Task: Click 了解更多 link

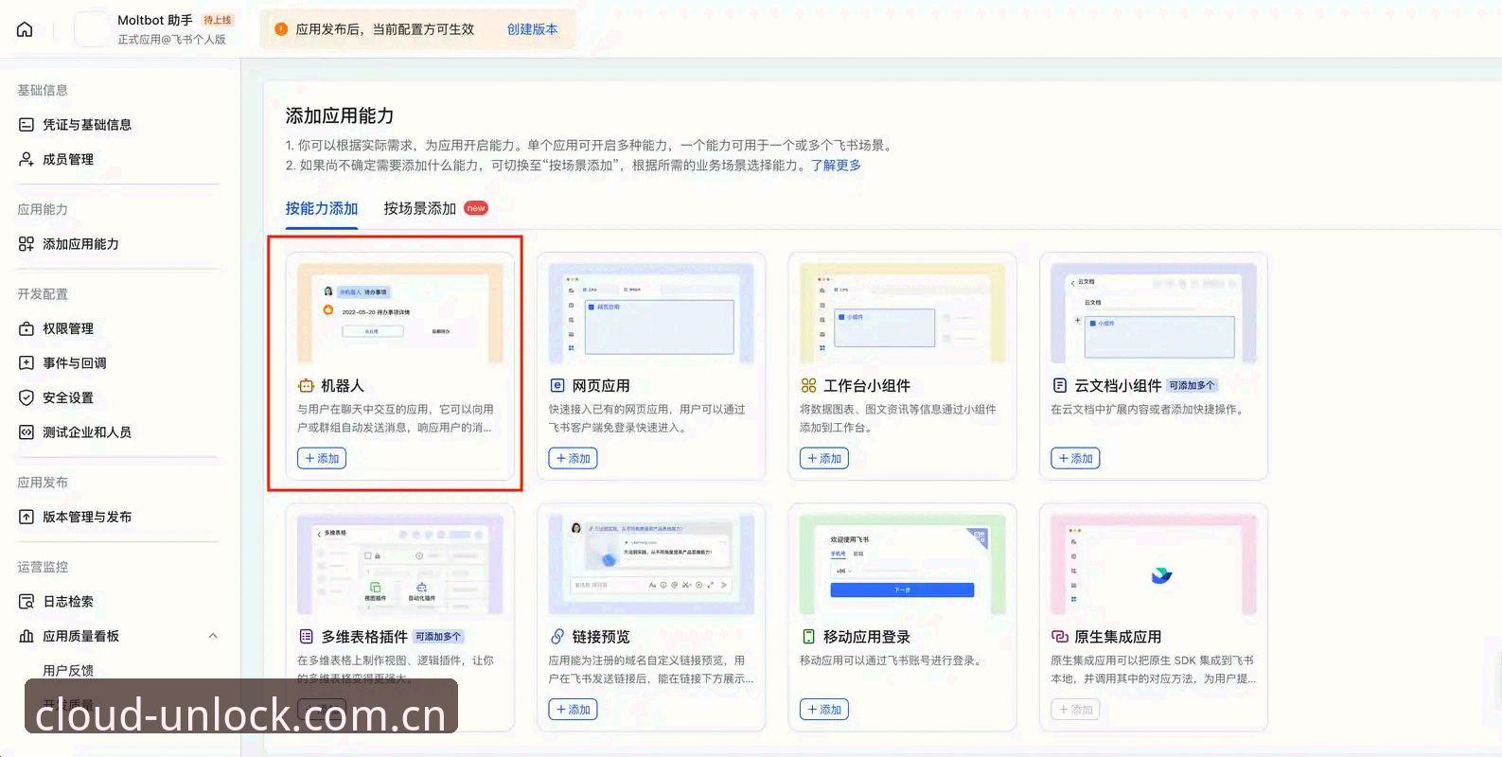Action: click(x=836, y=165)
